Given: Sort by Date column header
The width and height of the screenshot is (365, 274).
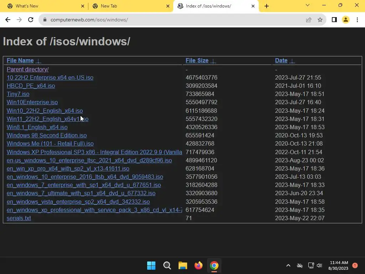Looking at the screenshot, I should pyautogui.click(x=281, y=61).
